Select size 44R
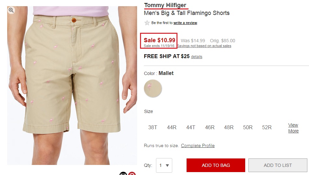Screen dimensions: 309x175 click(x=172, y=128)
